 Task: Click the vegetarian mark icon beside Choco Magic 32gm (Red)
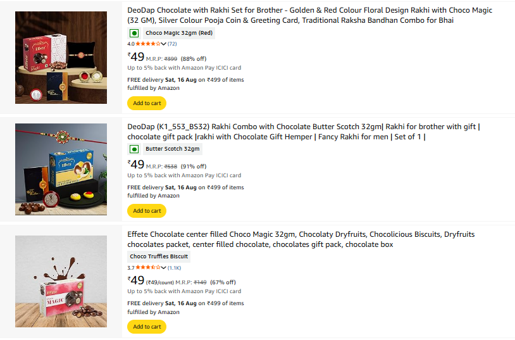pyautogui.click(x=134, y=33)
